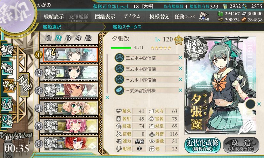This screenshot has width=264, height=158.
Task: Open the 補給 resupply side icon
Action: 7,67
